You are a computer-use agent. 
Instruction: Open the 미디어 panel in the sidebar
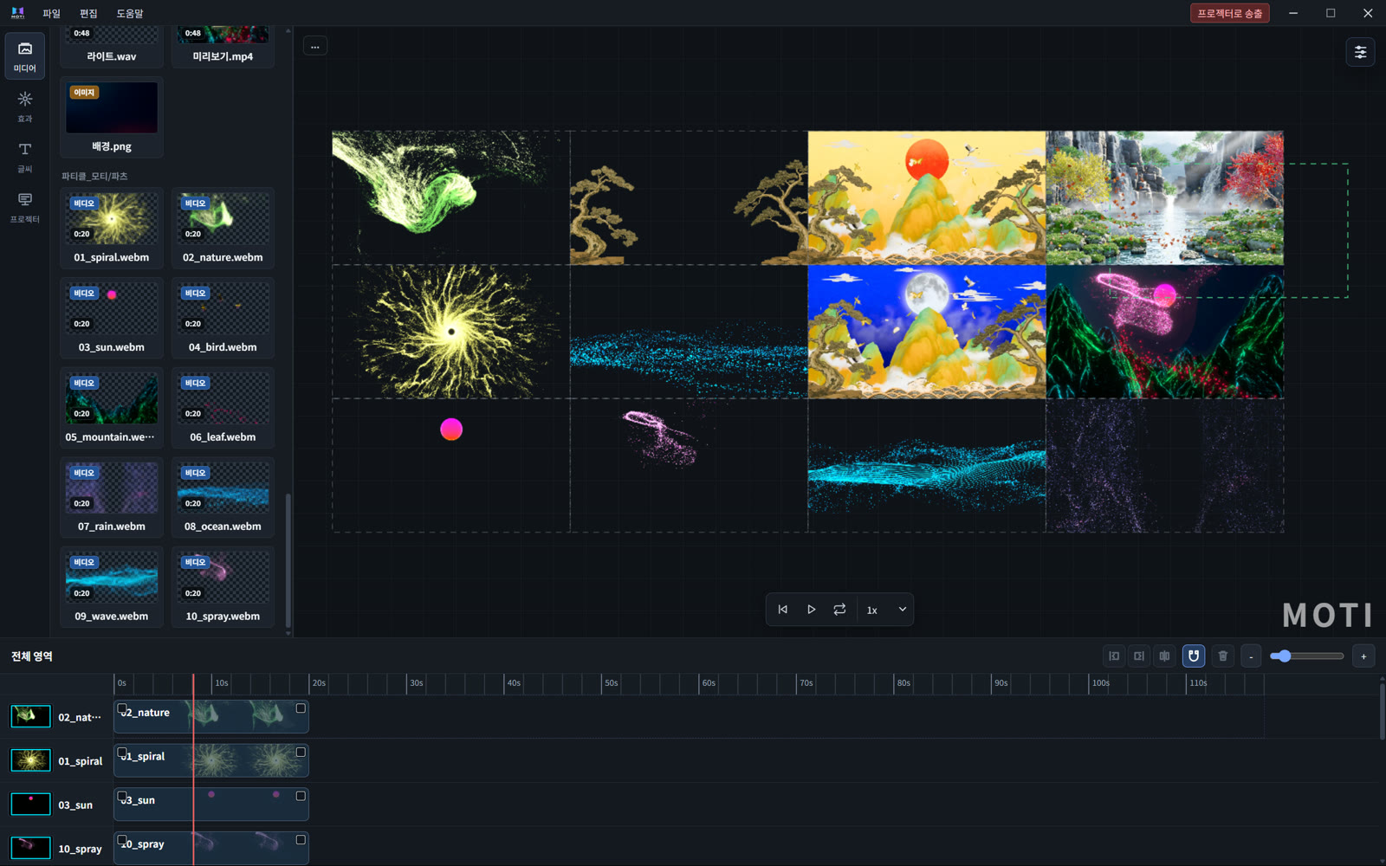click(x=25, y=55)
